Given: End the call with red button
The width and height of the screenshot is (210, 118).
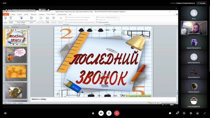Looking at the screenshot, I should (117, 113).
